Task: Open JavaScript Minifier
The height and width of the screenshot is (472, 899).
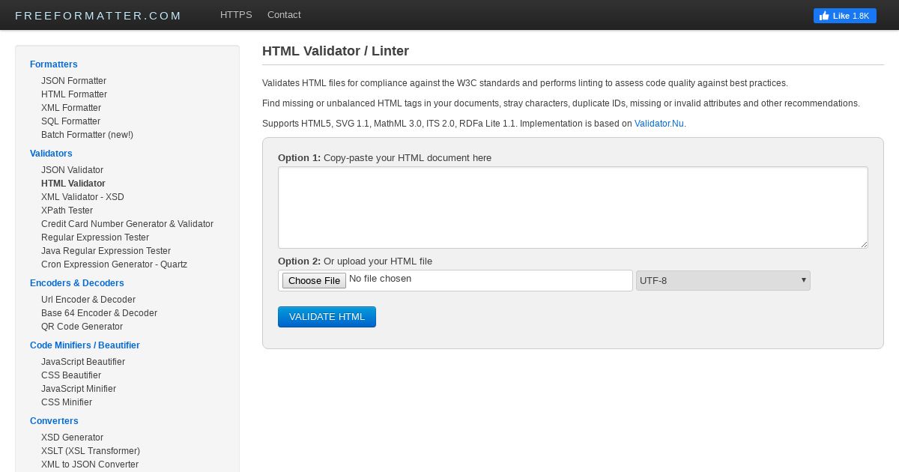Action: pyautogui.click(x=79, y=389)
